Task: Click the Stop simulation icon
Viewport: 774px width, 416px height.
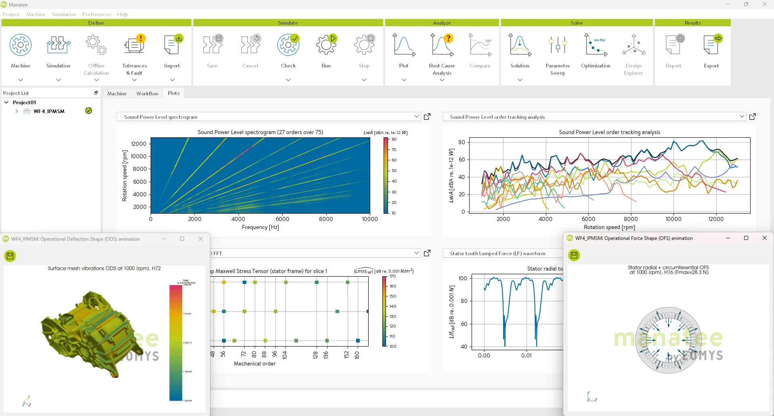Action: pos(364,45)
